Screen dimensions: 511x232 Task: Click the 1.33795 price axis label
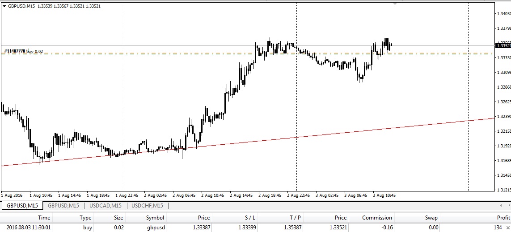[504, 28]
